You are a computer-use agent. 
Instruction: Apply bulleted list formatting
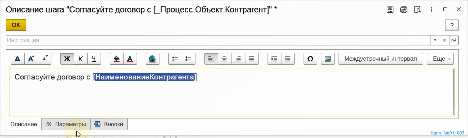coord(175,59)
